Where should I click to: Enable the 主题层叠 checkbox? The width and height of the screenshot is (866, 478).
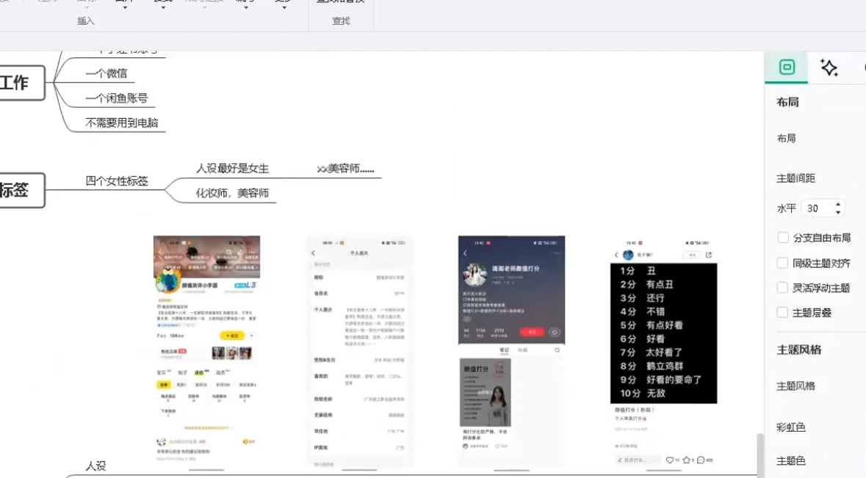tap(783, 313)
